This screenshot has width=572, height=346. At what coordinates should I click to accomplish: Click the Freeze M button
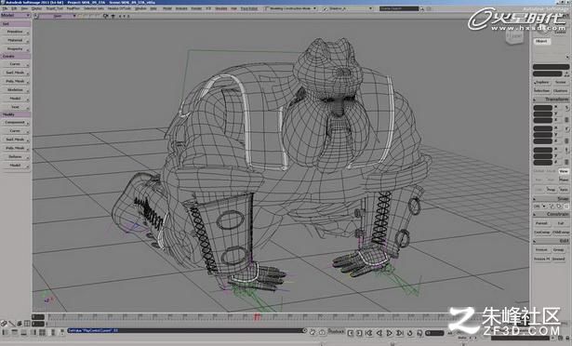(541, 259)
